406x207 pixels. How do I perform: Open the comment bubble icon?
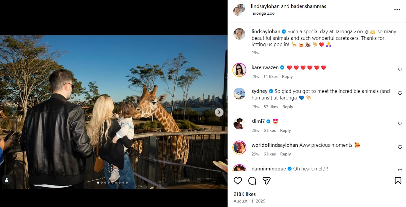[x=252, y=181]
